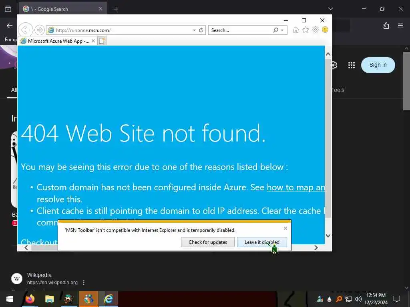Minimize the Internet Explorer window

286,20
